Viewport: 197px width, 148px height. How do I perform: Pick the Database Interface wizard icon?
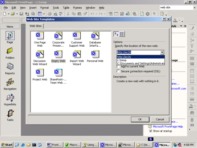95,36
